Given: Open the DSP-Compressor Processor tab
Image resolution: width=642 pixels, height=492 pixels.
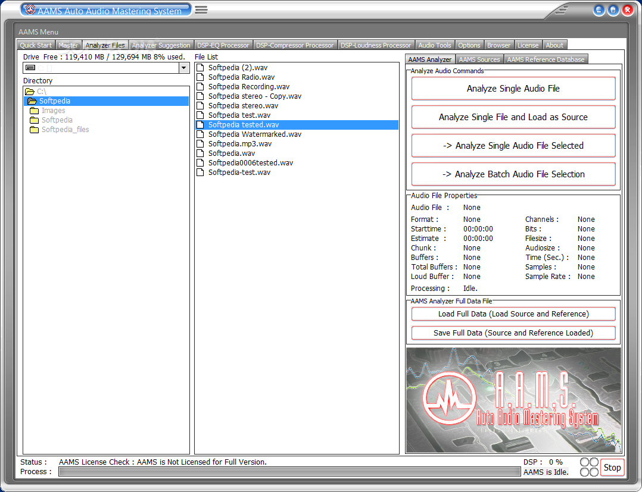Looking at the screenshot, I should pos(295,45).
